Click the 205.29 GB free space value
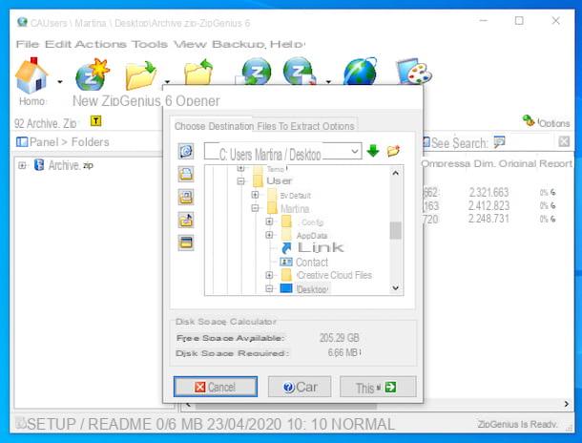The height and width of the screenshot is (443, 582). (x=340, y=338)
